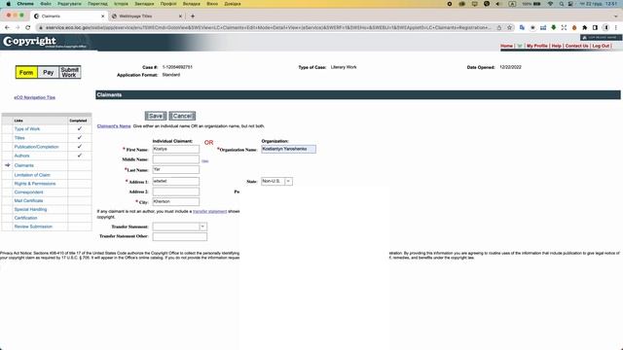This screenshot has height=350, width=623.
Task: Open the Chrome extensions puzzle icon
Action: pos(584,28)
